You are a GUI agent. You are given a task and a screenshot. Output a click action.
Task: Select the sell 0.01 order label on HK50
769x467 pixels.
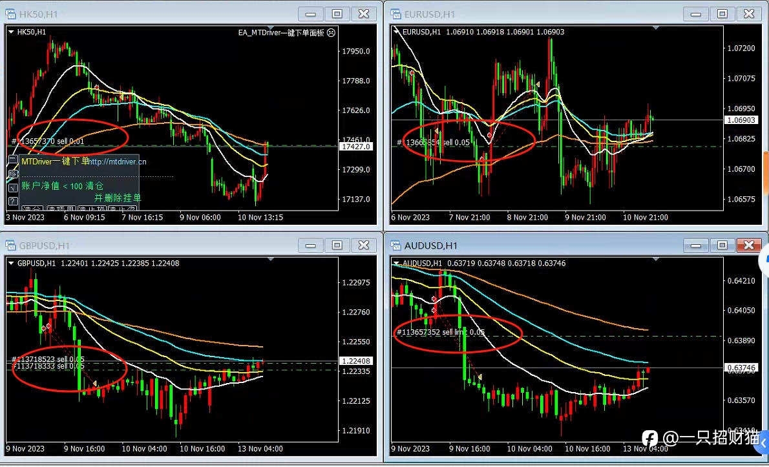(48, 141)
